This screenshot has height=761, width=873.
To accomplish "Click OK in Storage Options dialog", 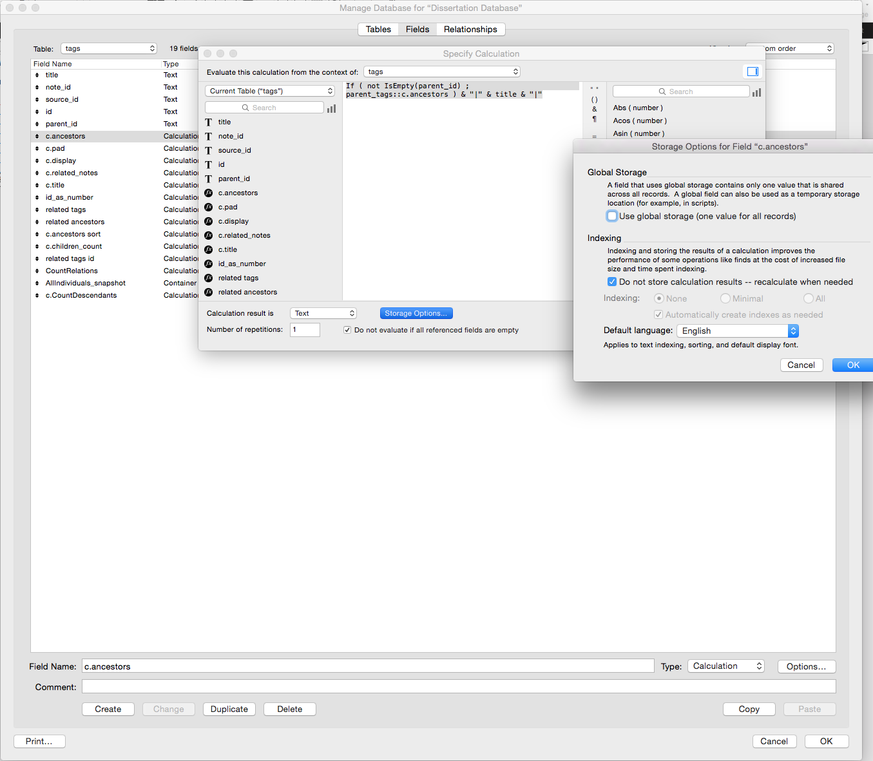I will pos(853,365).
